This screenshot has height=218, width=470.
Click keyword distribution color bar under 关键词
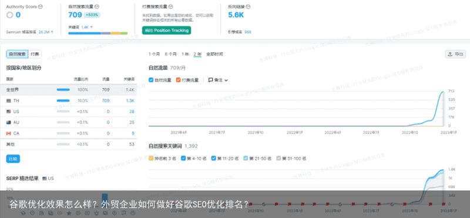[98, 33]
